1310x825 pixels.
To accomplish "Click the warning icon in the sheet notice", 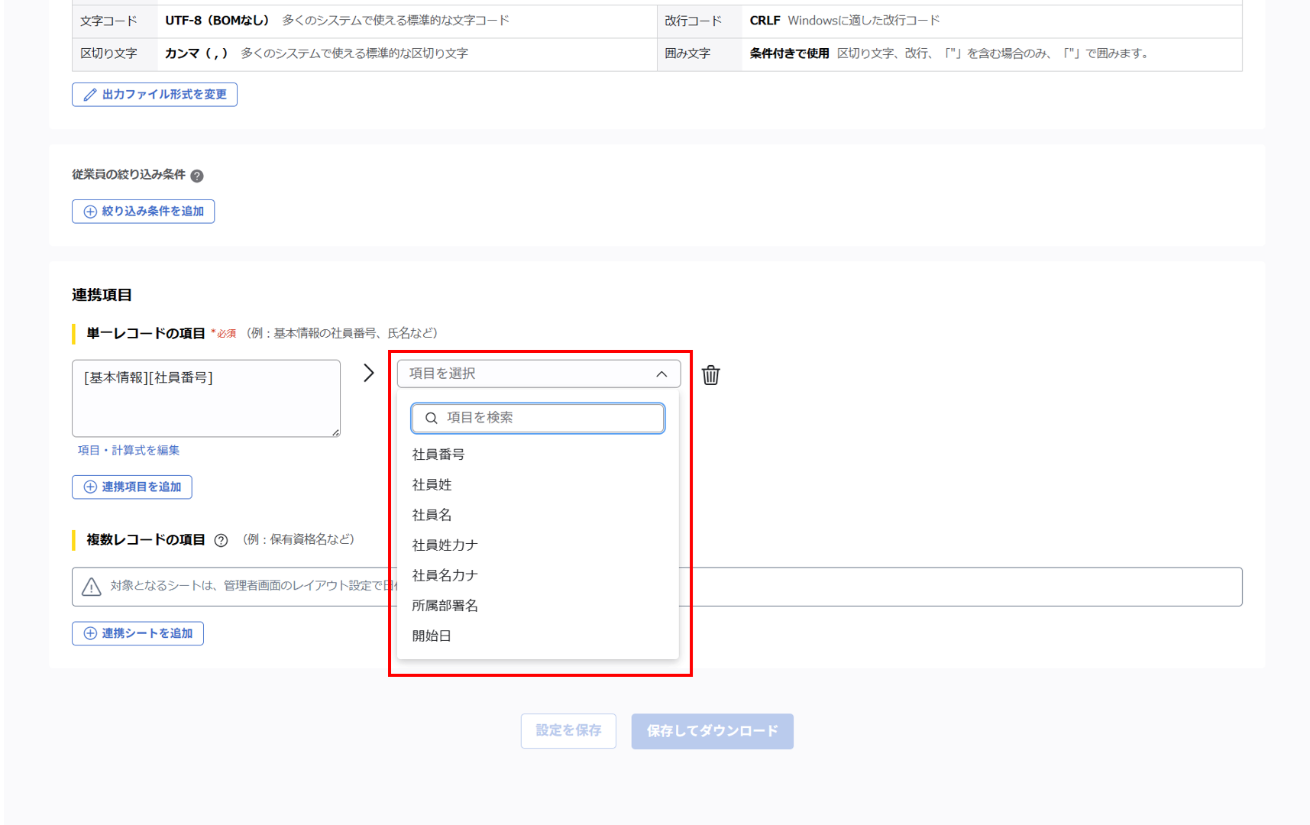I will click(92, 587).
